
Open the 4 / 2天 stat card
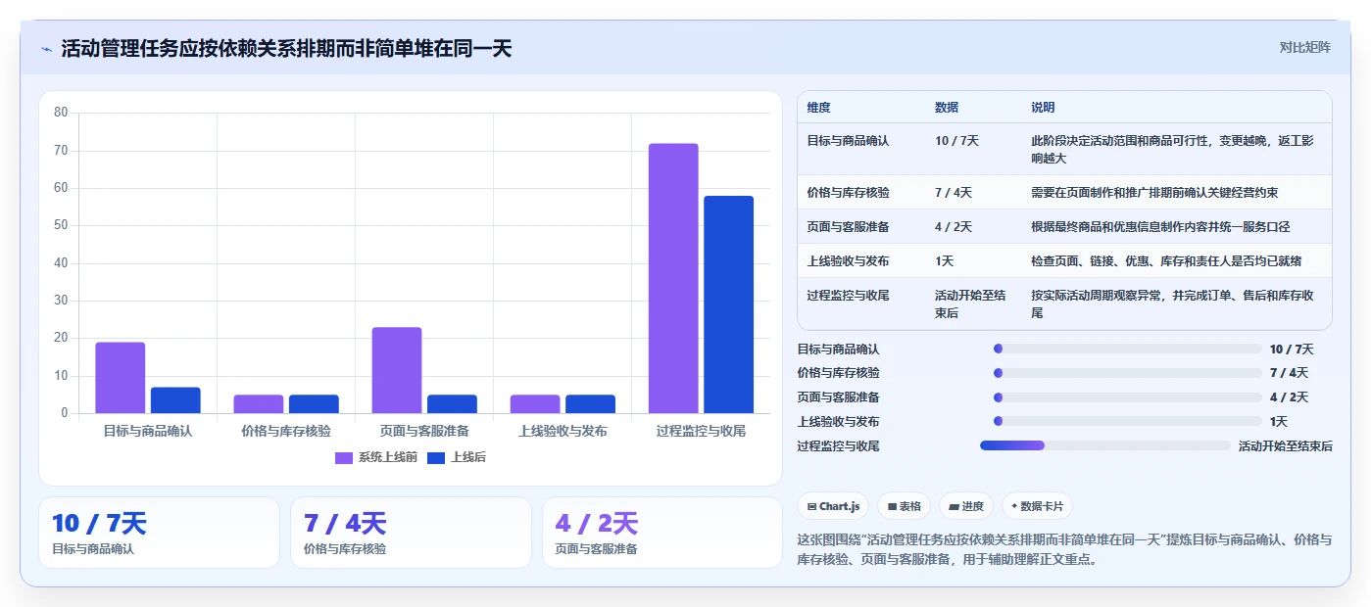tap(662, 533)
